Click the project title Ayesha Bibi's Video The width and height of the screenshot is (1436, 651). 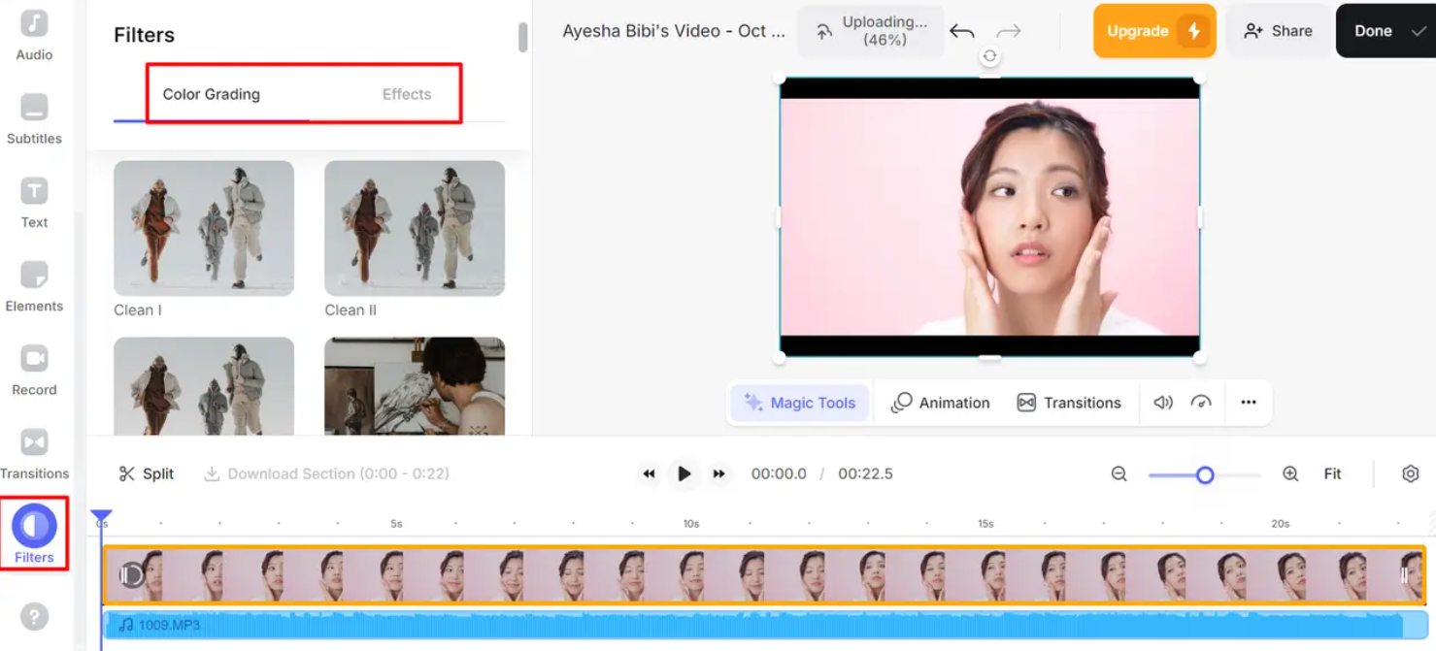674,31
